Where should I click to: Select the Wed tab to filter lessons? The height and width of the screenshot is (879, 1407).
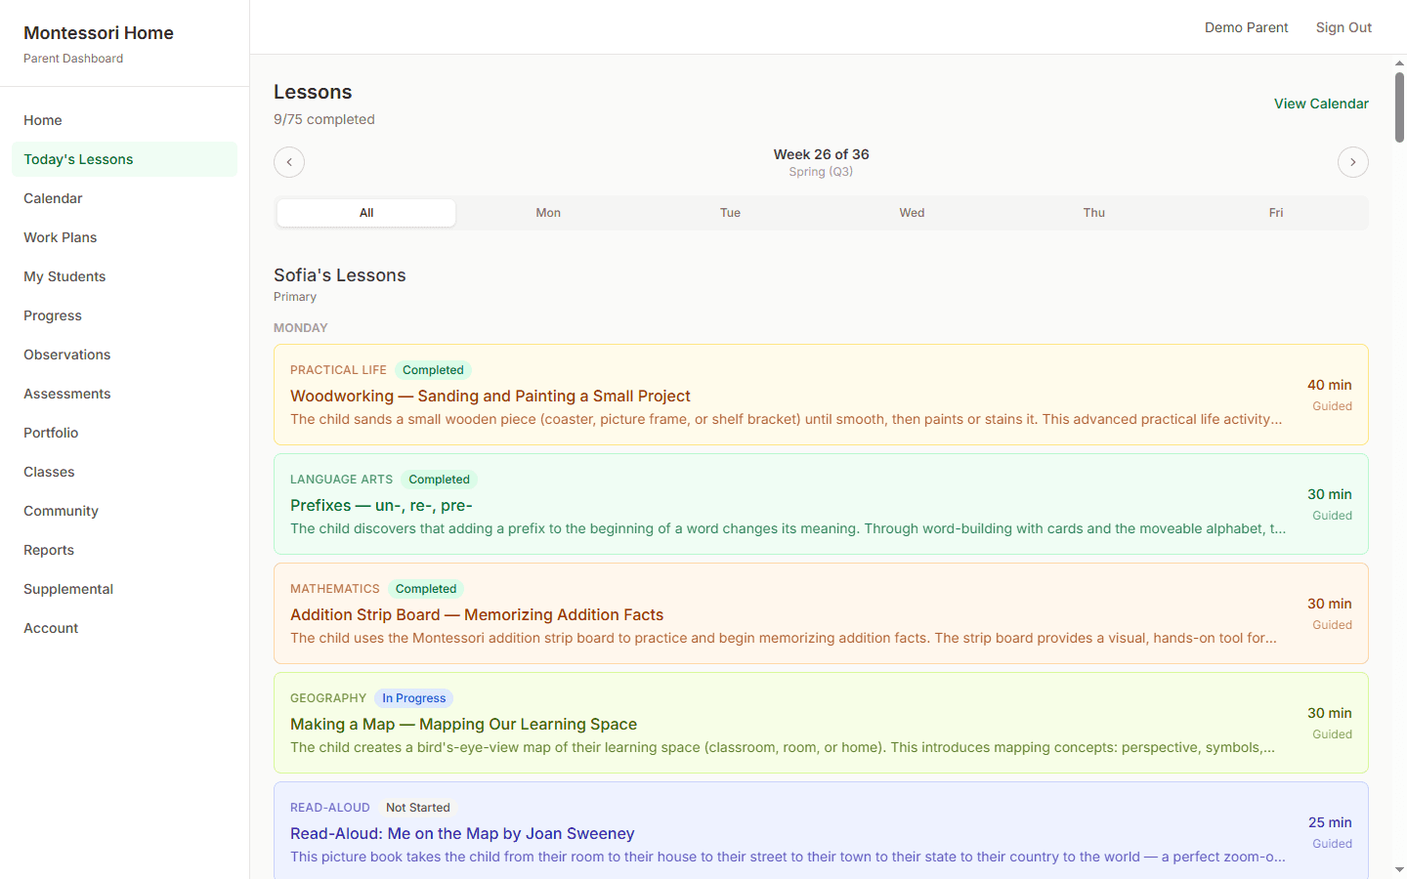pyautogui.click(x=912, y=212)
